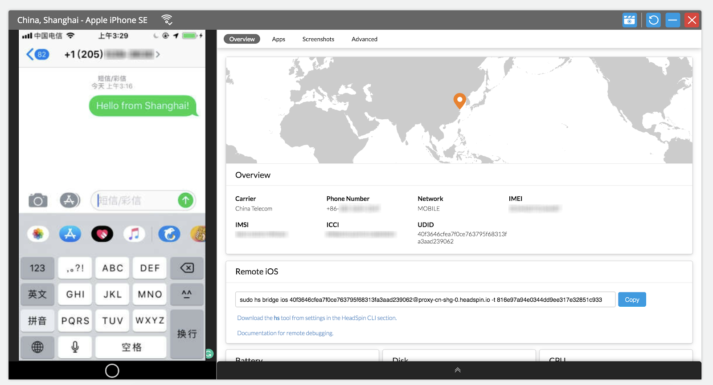The width and height of the screenshot is (713, 385).
Task: Select the Overview tab
Action: [x=242, y=39]
